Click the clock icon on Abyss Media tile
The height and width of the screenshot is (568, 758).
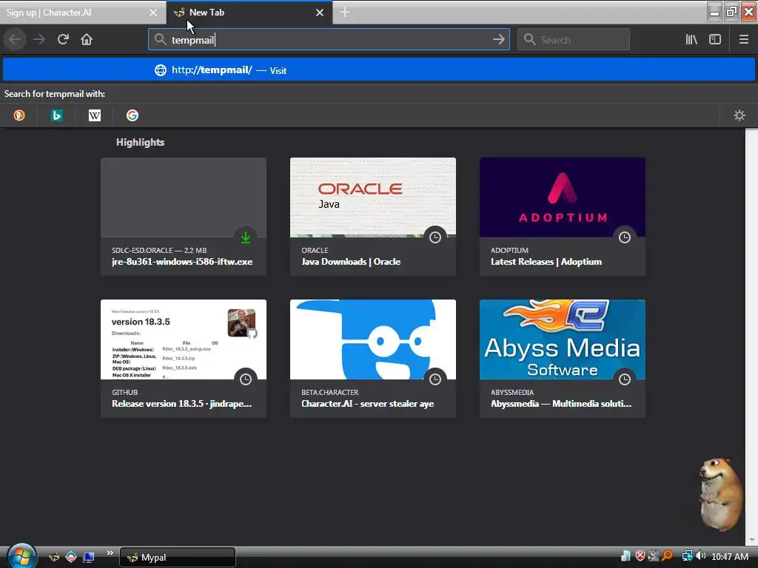point(625,379)
